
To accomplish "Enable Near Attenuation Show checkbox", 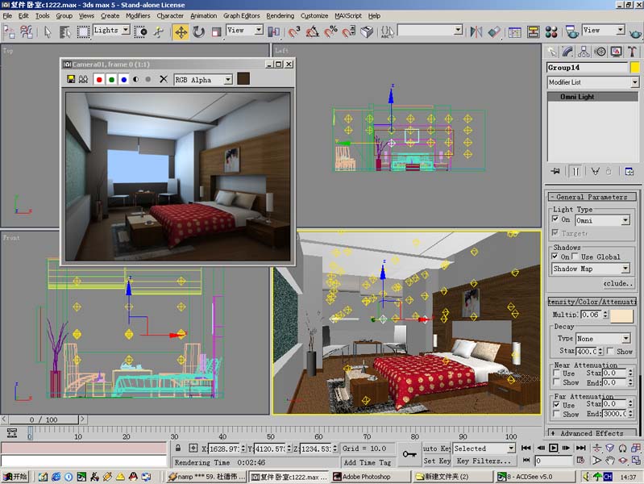I will tap(556, 382).
